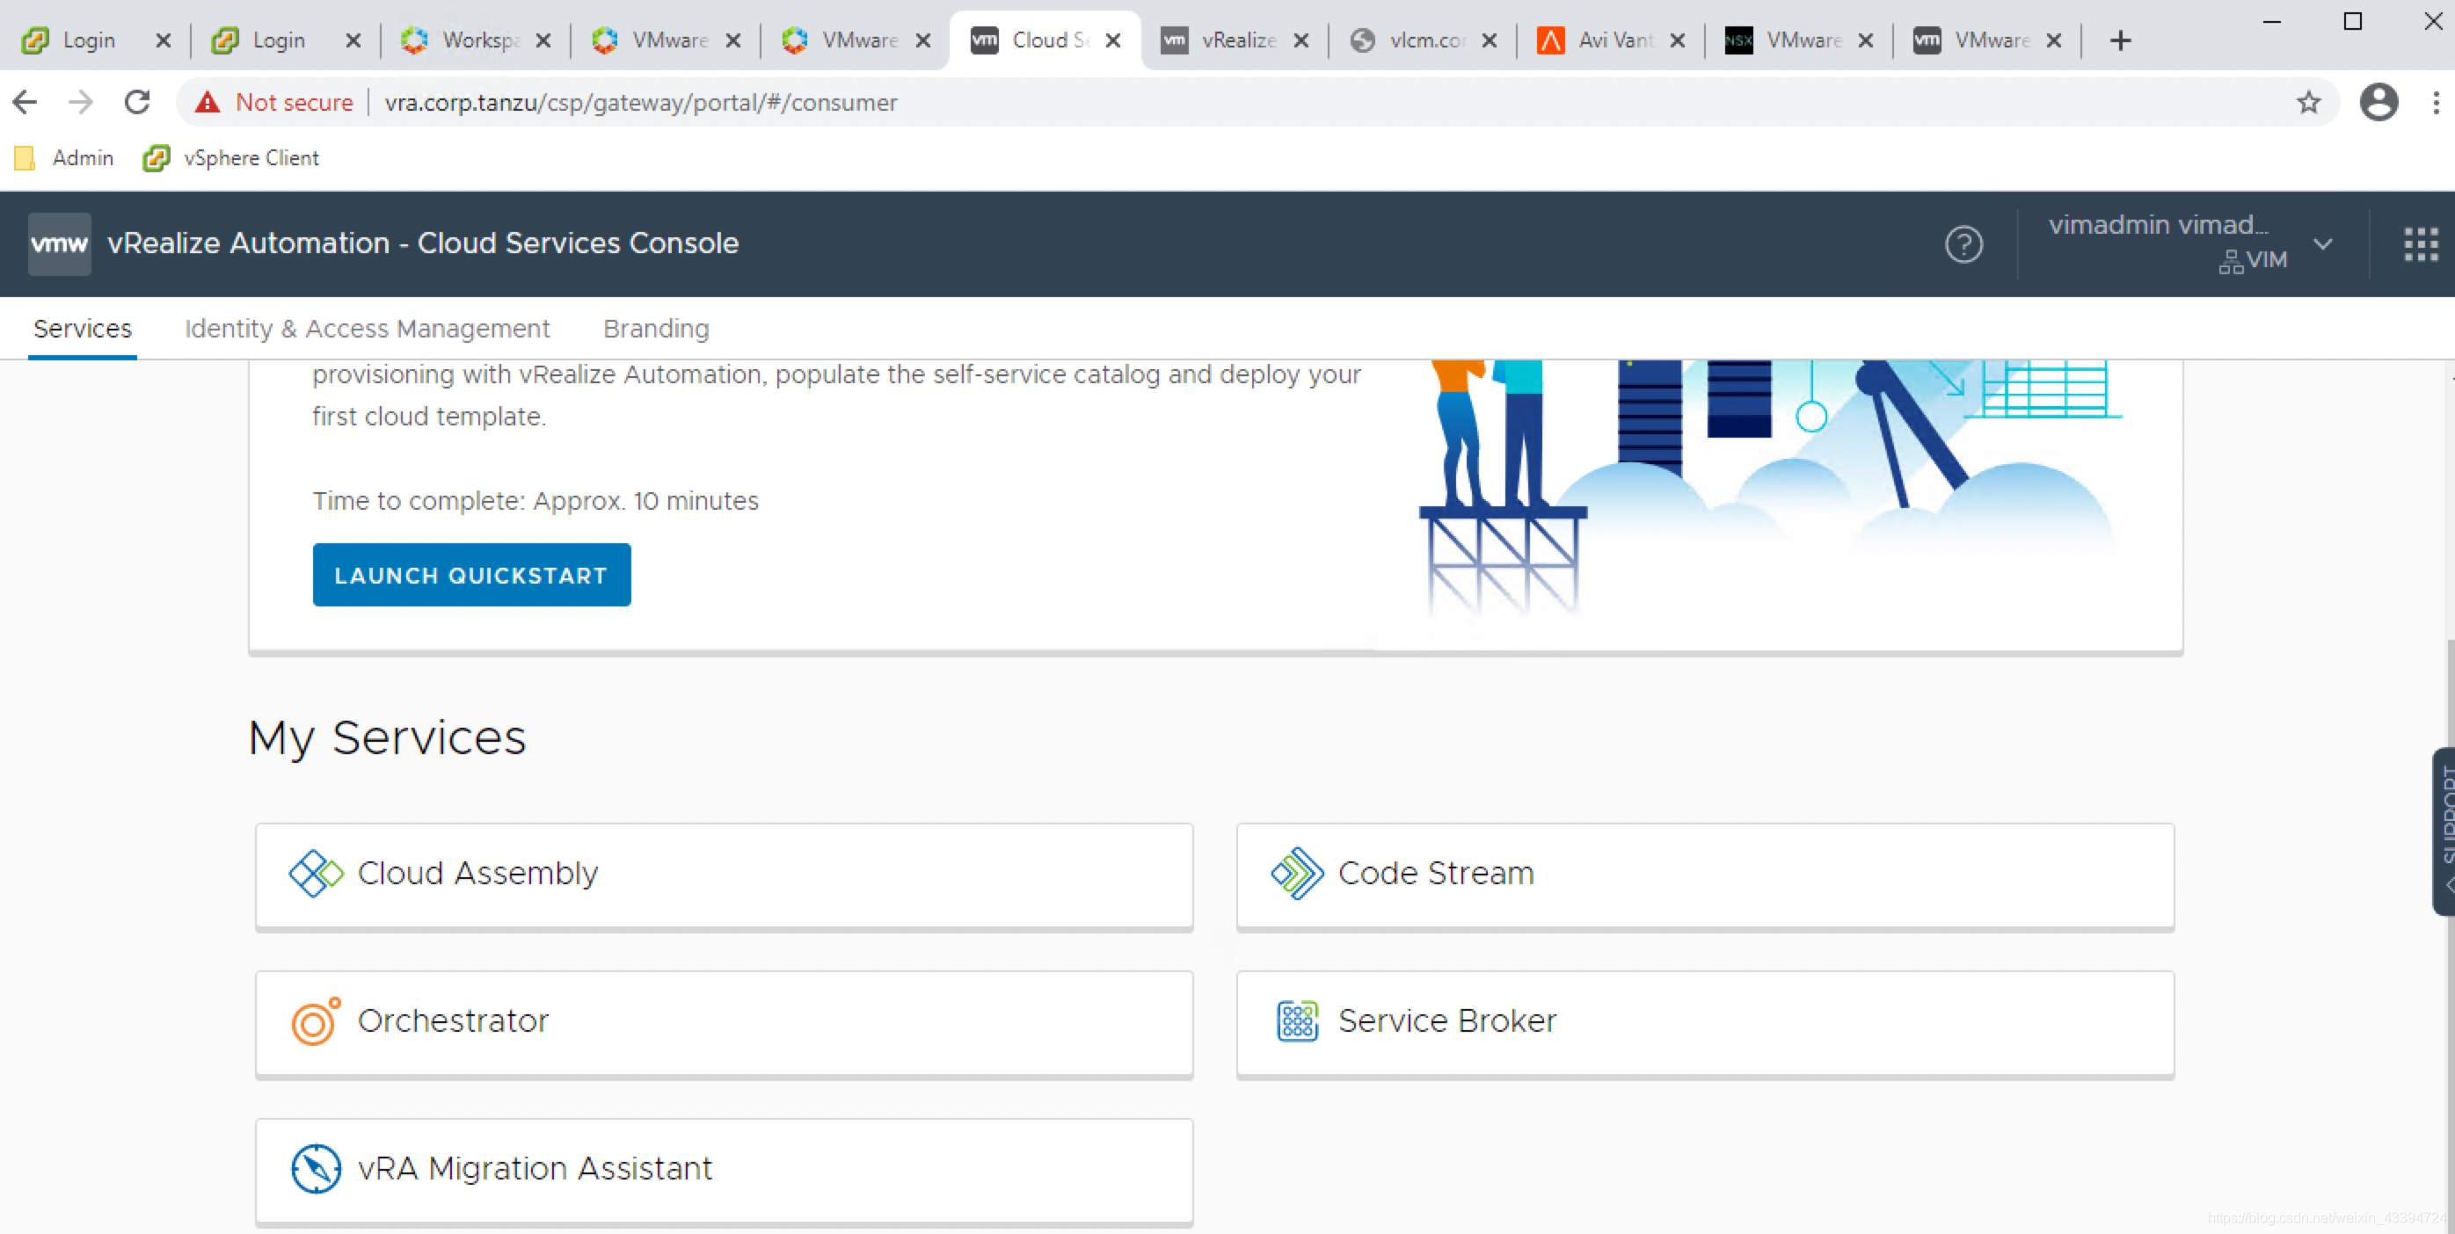2455x1234 pixels.
Task: Reload the page with the refresh icon
Action: 138,103
